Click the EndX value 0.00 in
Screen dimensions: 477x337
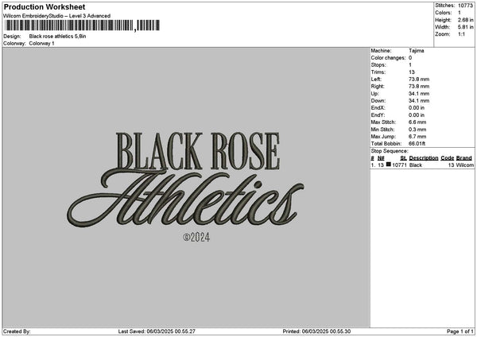click(417, 108)
